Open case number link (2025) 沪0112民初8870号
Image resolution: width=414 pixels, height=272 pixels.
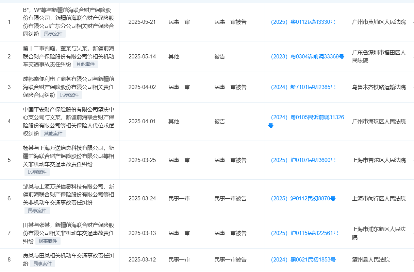click(302, 198)
